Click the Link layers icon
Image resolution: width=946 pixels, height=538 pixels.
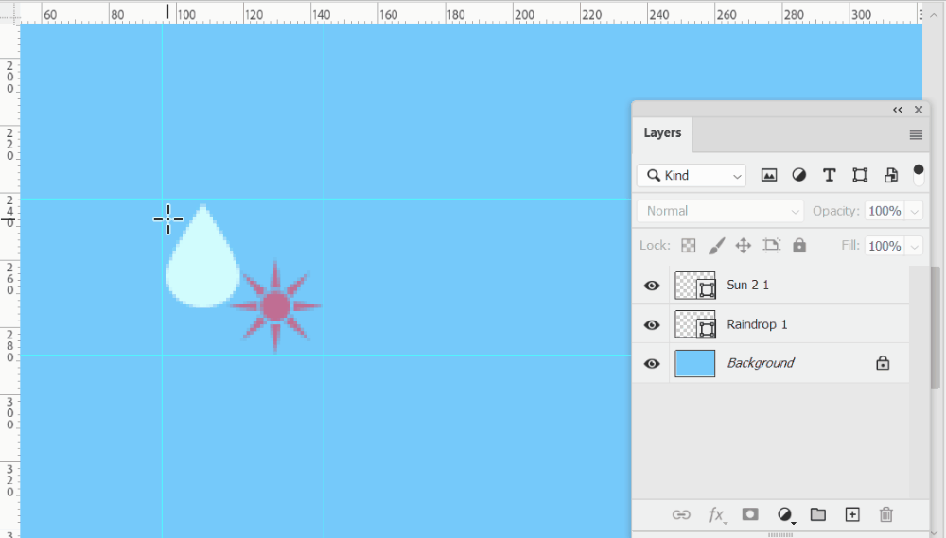(681, 514)
